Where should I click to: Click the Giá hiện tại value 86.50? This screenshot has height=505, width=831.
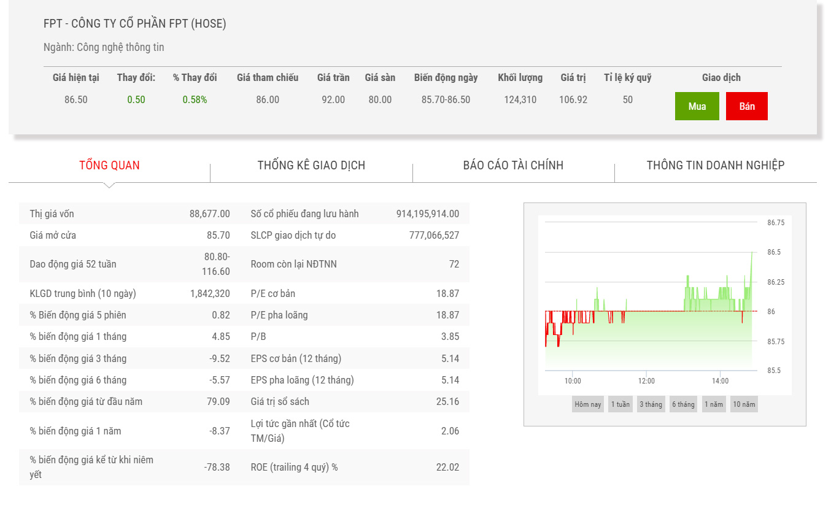click(76, 99)
